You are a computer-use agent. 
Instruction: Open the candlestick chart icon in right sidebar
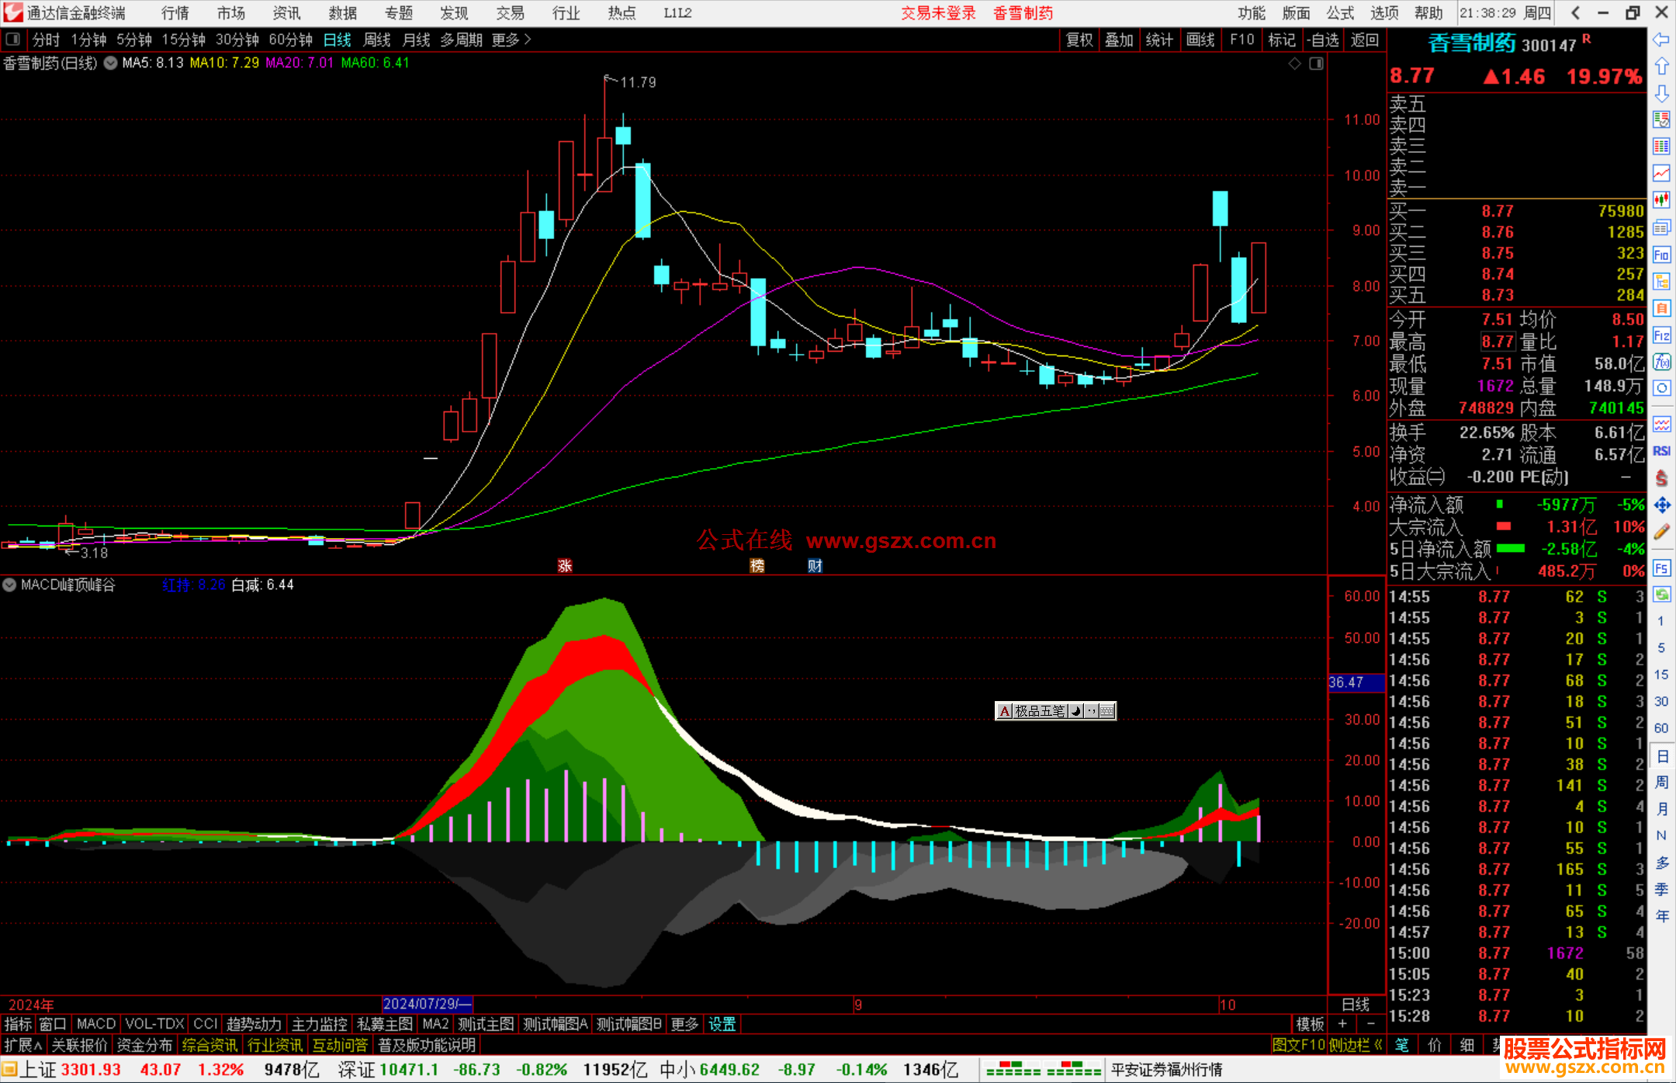1661,200
